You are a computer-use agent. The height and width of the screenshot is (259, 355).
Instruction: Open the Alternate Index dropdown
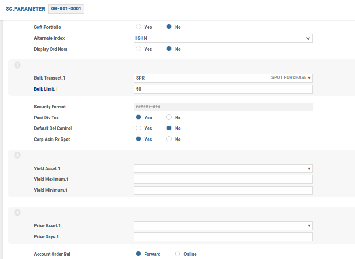tap(308, 38)
